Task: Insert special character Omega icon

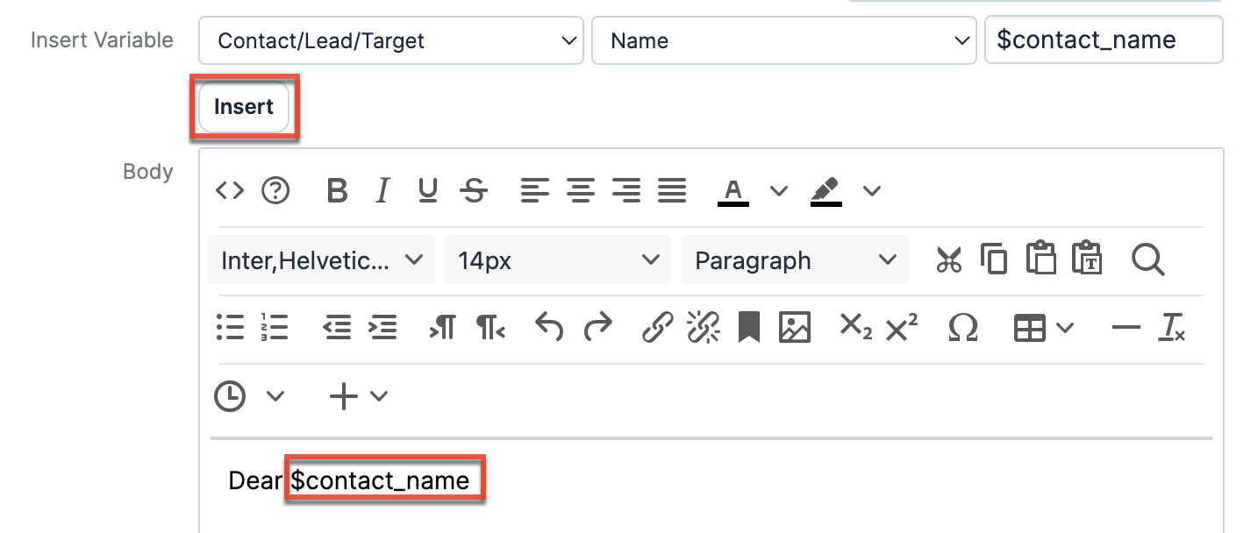Action: (x=962, y=328)
